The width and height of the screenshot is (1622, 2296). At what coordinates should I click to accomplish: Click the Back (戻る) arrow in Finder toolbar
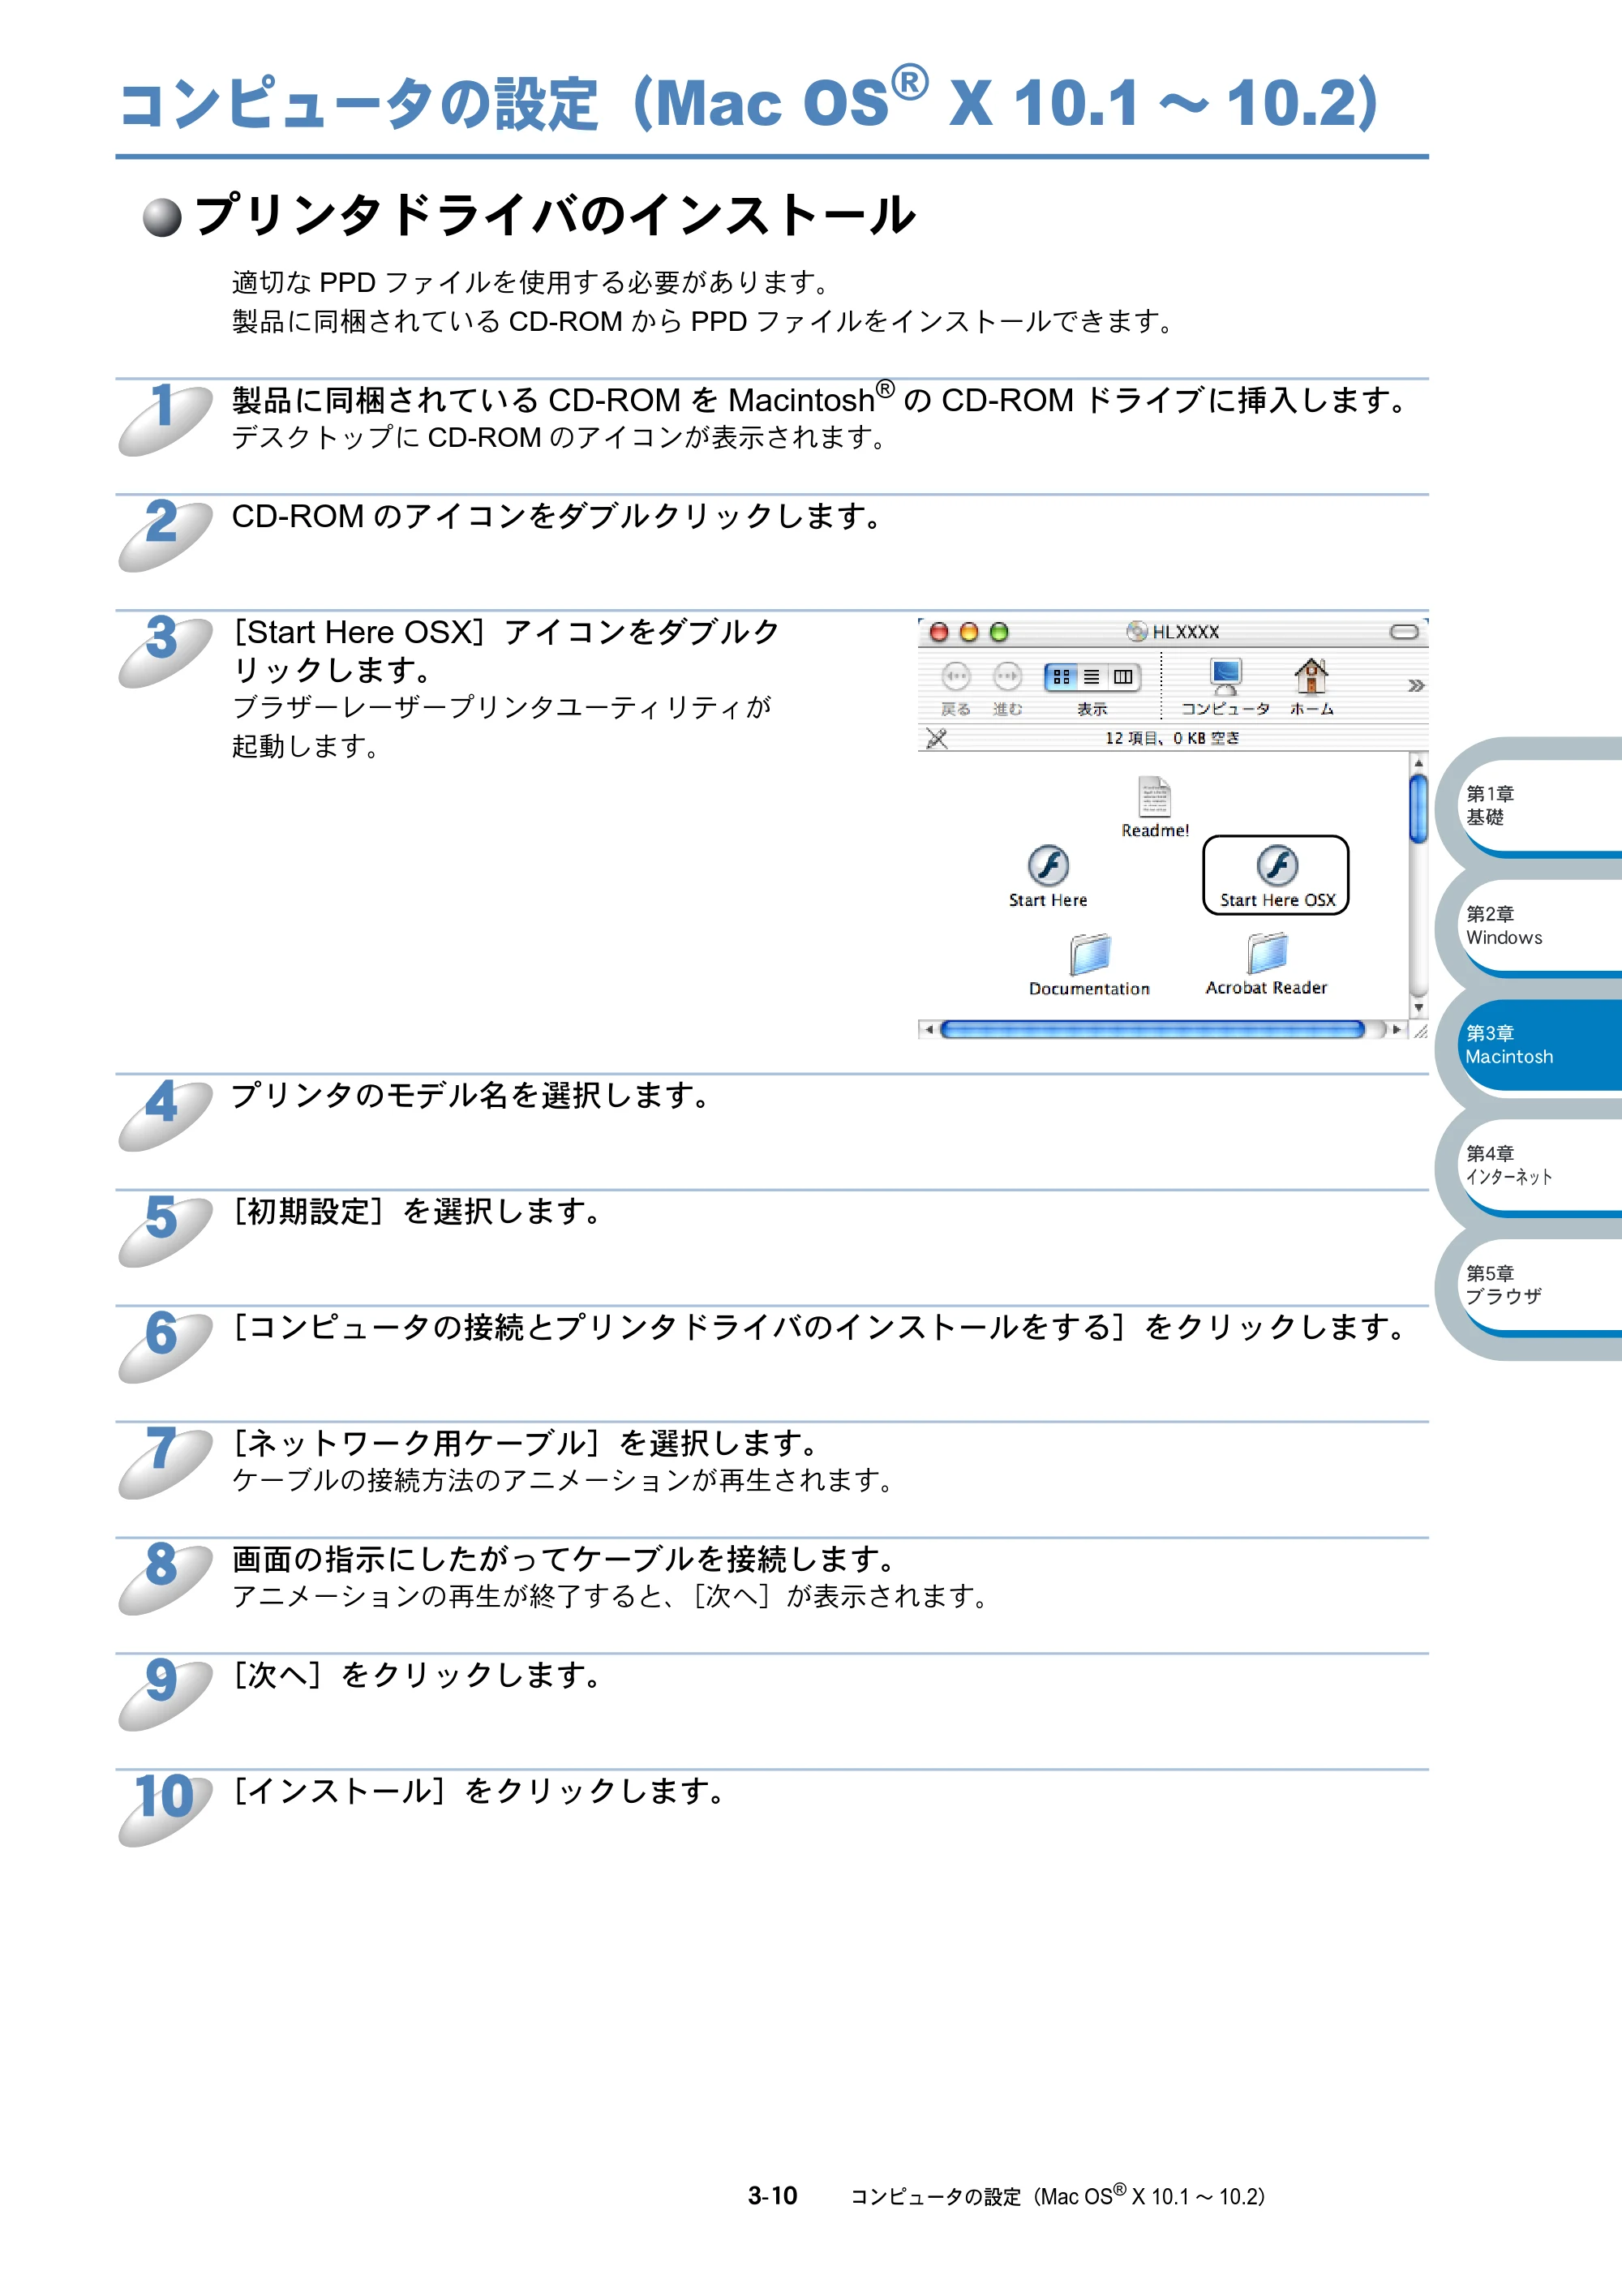[x=956, y=677]
